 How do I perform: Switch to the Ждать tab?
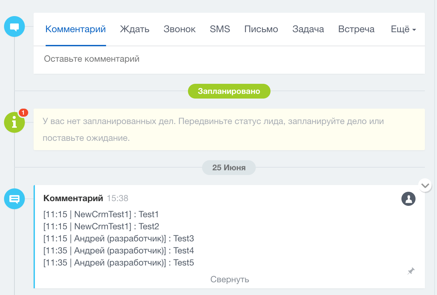click(x=135, y=29)
